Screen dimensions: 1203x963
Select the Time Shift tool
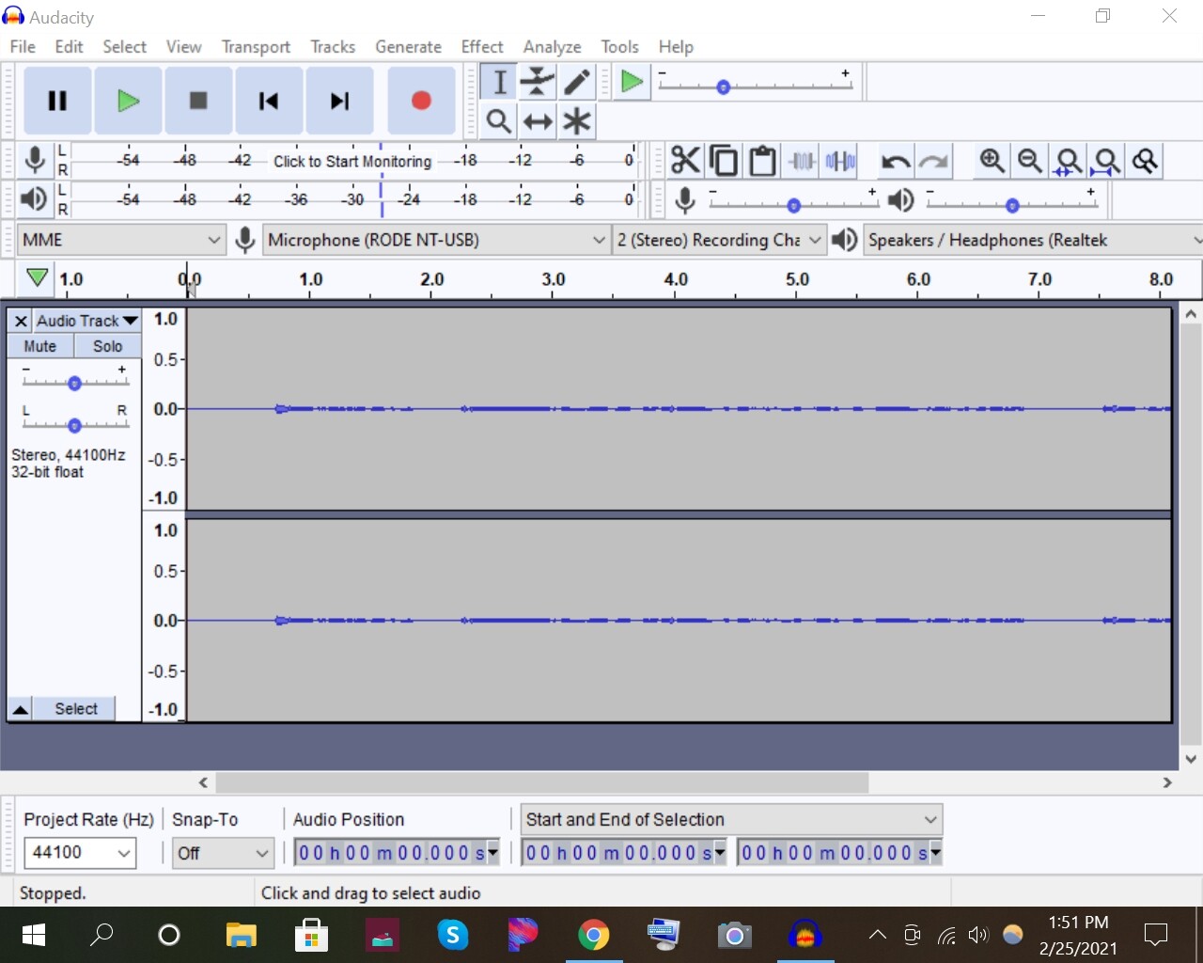538,120
